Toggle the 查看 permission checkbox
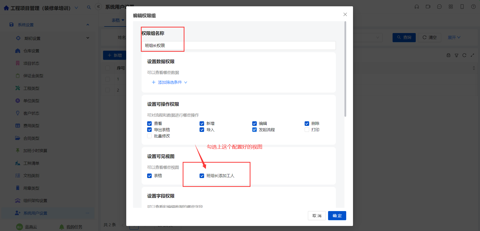 click(149, 124)
